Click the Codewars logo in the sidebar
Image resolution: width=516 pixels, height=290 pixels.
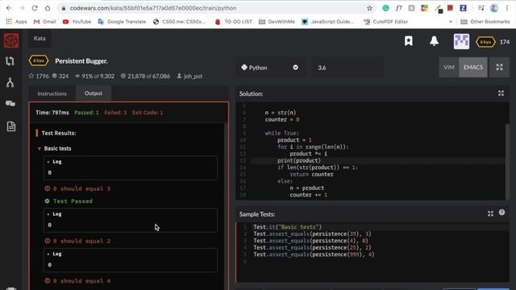pyautogui.click(x=11, y=41)
